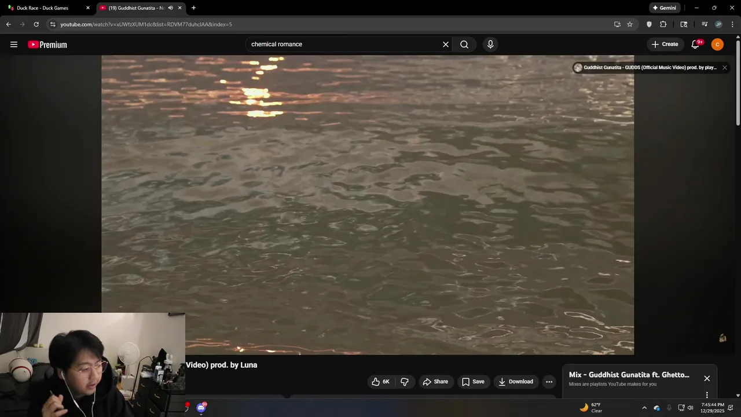Open volume control speaker icon
Viewport: 741px width, 417px height.
690,408
